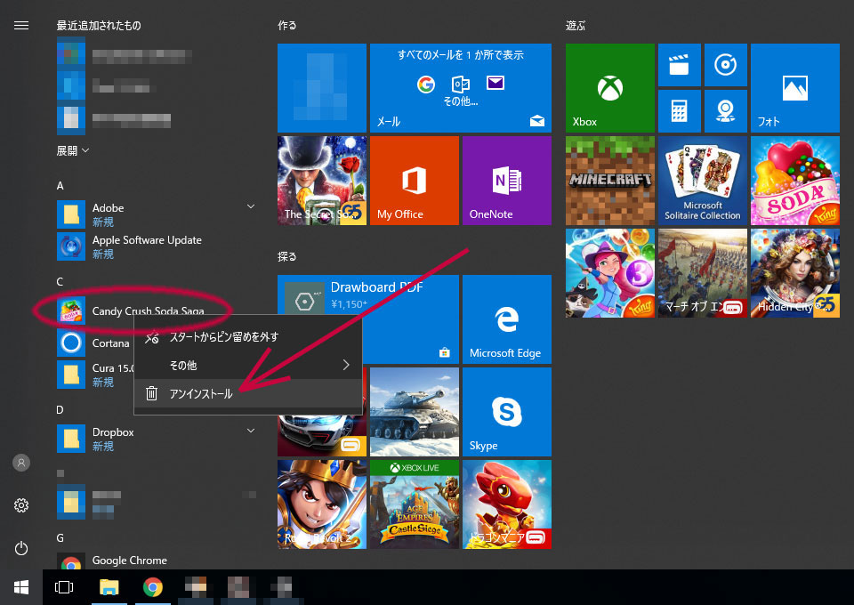Launch the My Office tile

[415, 181]
